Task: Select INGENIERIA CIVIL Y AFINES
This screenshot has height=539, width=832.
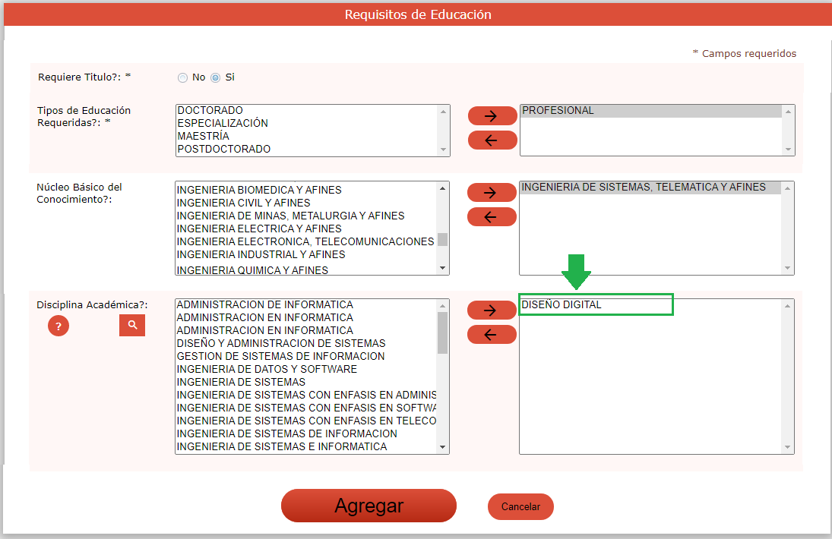Action: pyautogui.click(x=306, y=203)
